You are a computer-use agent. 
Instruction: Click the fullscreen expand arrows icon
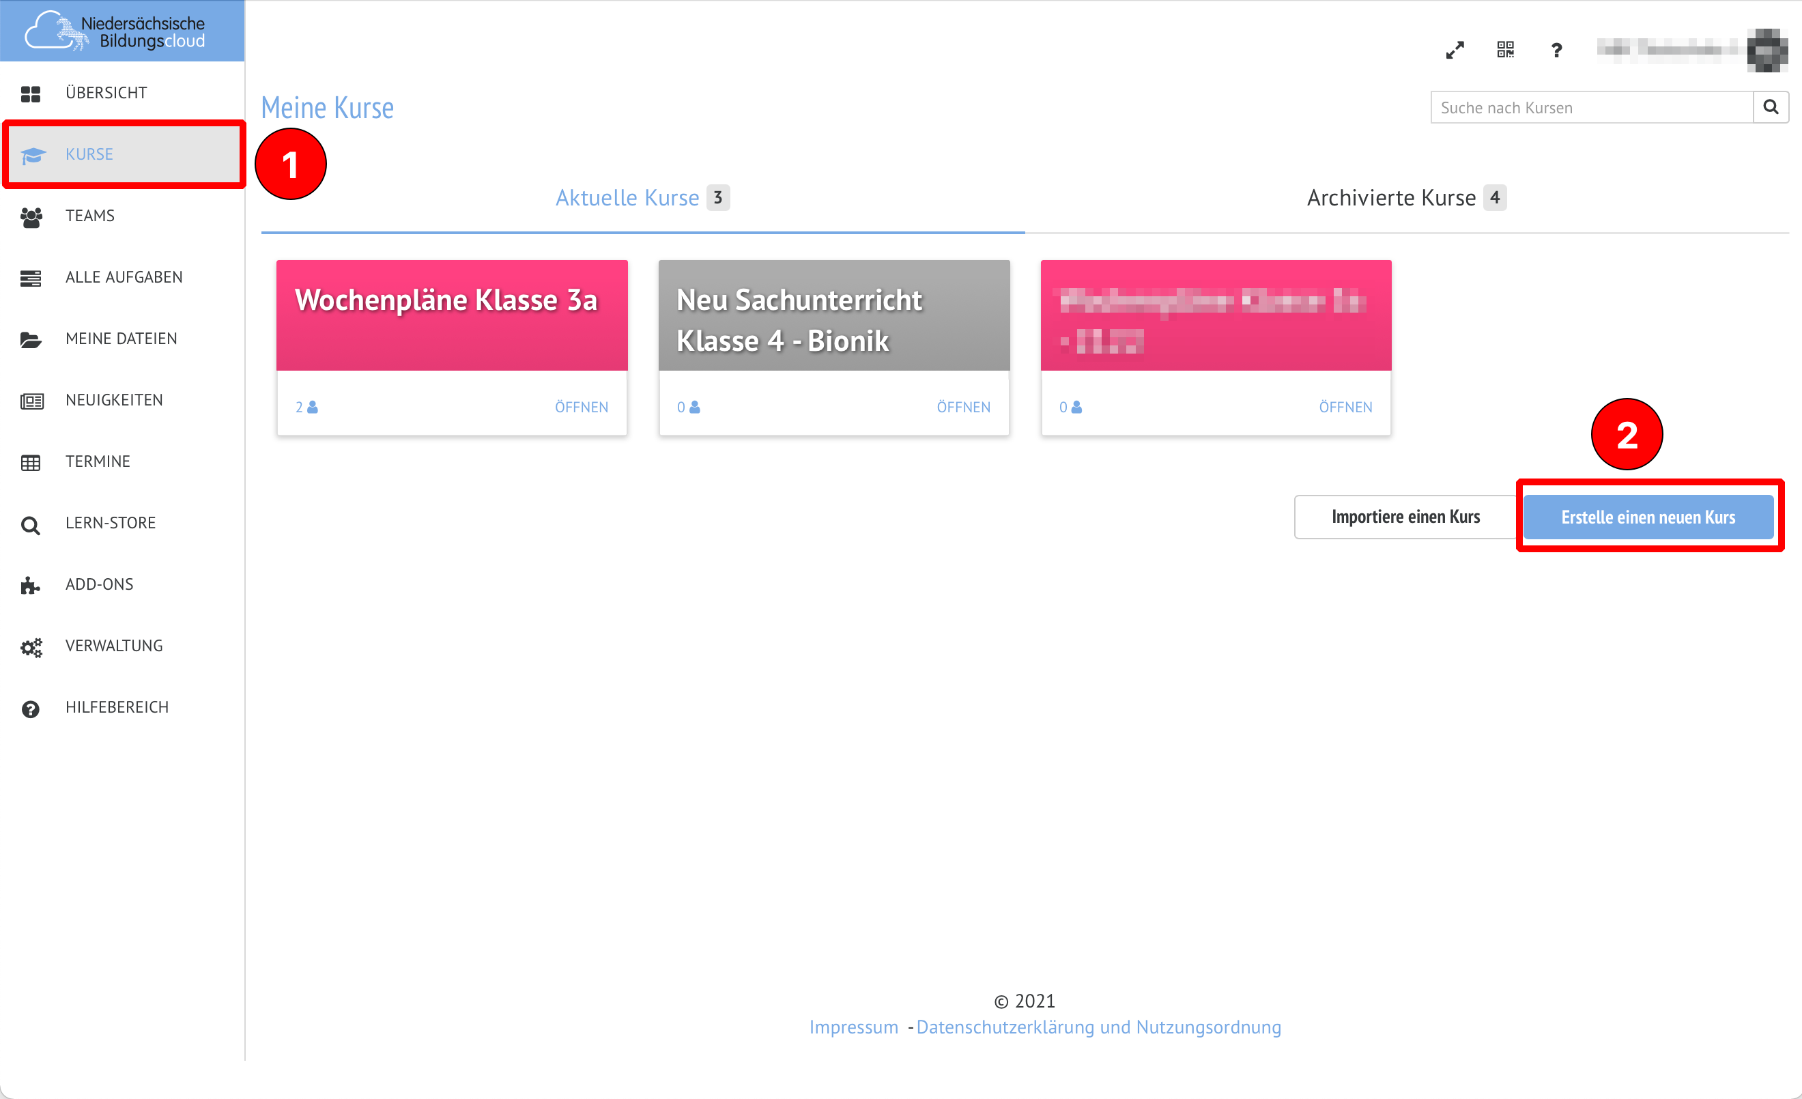(x=1455, y=50)
